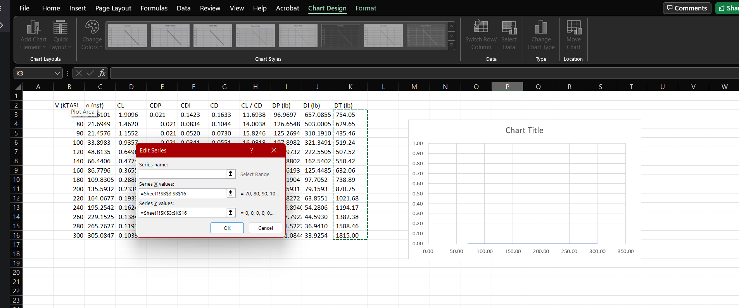Expand the Name Box dropdown
The image size is (739, 308).
coord(58,73)
